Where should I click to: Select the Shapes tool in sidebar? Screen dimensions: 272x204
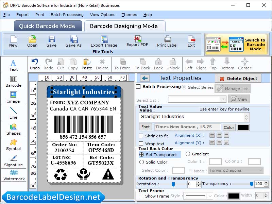click(x=14, y=130)
